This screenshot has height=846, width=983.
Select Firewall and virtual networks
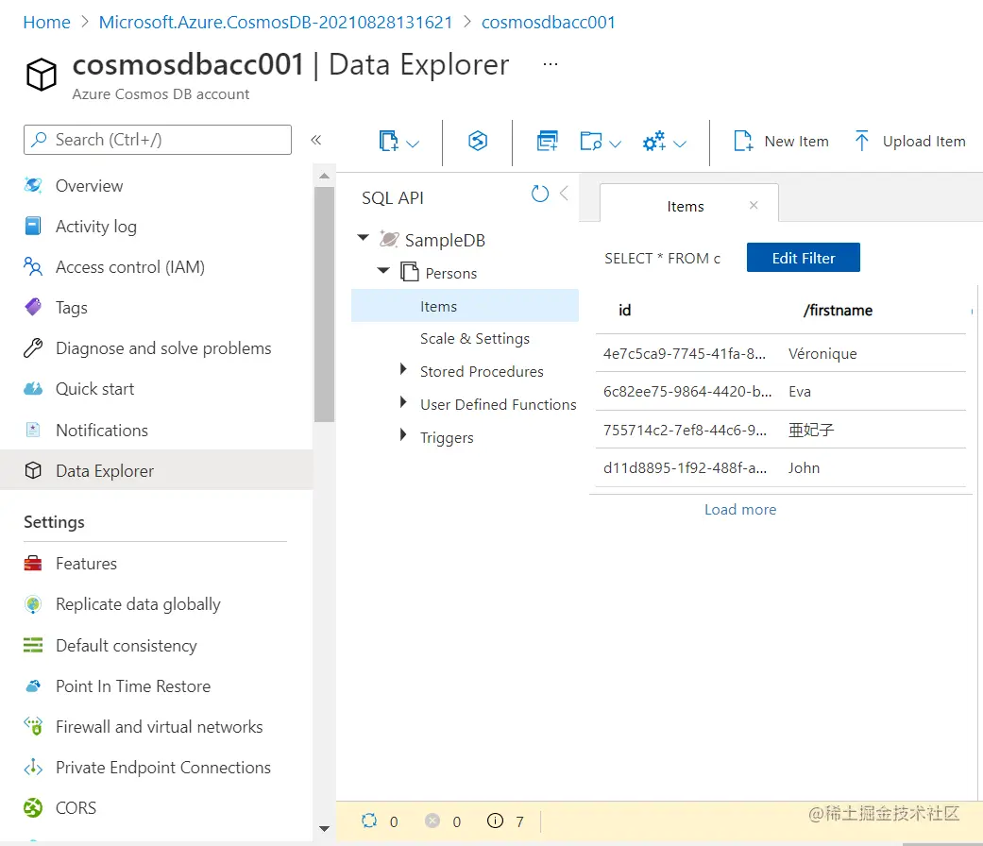(159, 727)
